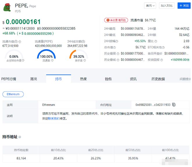Viewport: 192px width, 167px height.
Task: Open help icon next to 量比
Action: [156, 41]
